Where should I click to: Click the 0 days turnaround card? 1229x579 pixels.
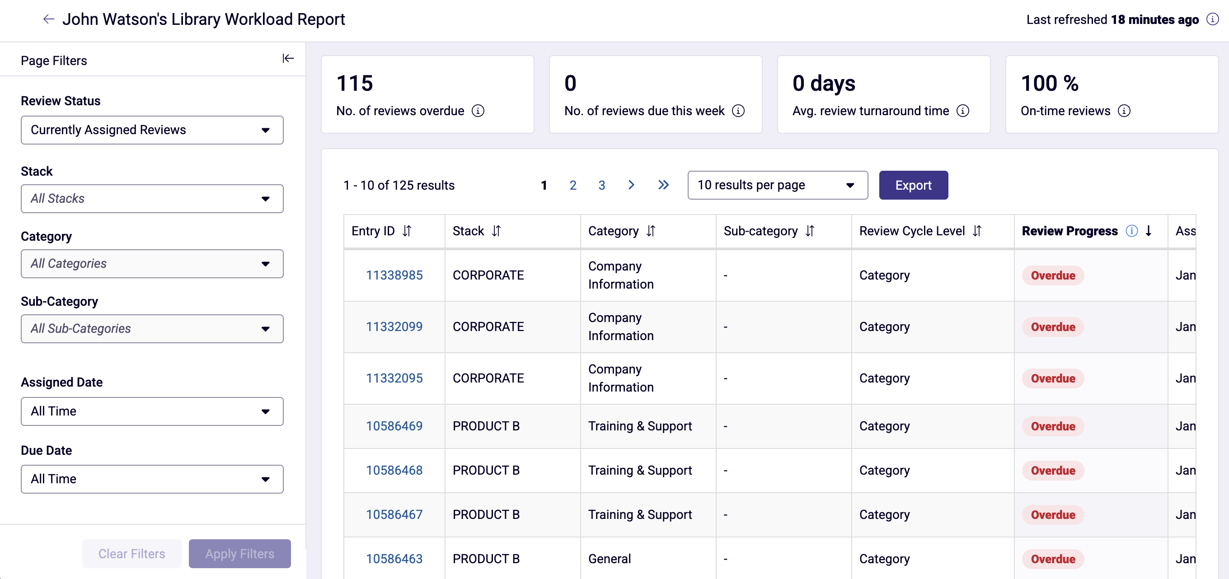884,94
